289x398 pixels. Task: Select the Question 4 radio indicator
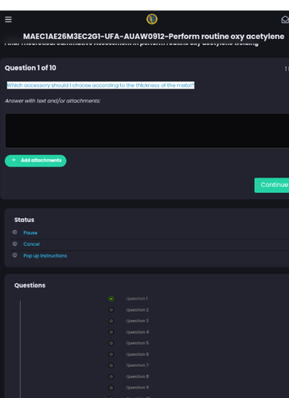[x=111, y=332]
